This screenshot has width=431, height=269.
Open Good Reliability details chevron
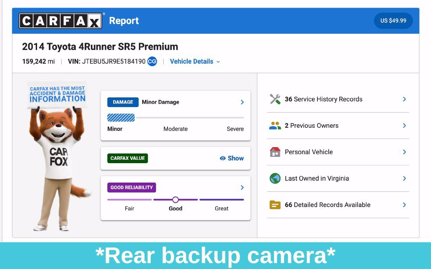tap(242, 188)
